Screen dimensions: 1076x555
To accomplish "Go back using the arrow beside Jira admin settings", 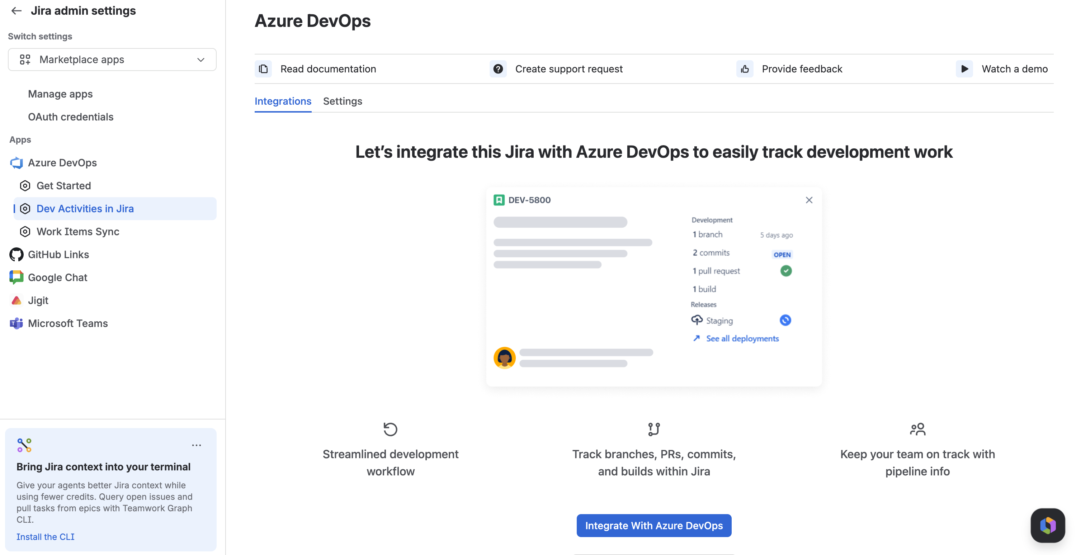I will [x=16, y=11].
